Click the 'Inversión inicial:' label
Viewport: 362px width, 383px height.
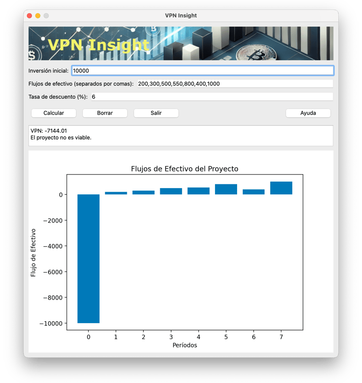point(49,71)
